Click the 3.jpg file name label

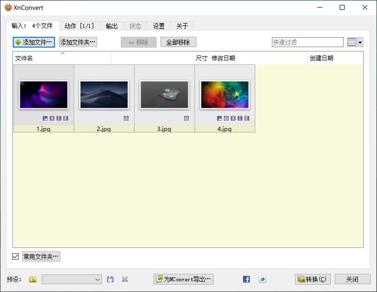pos(164,129)
